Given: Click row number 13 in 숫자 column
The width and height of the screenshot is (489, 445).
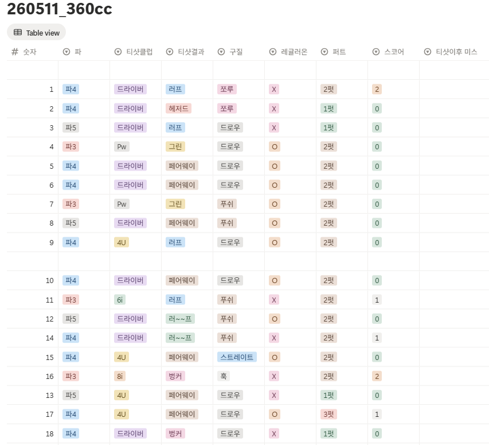Looking at the screenshot, I should tap(49, 396).
